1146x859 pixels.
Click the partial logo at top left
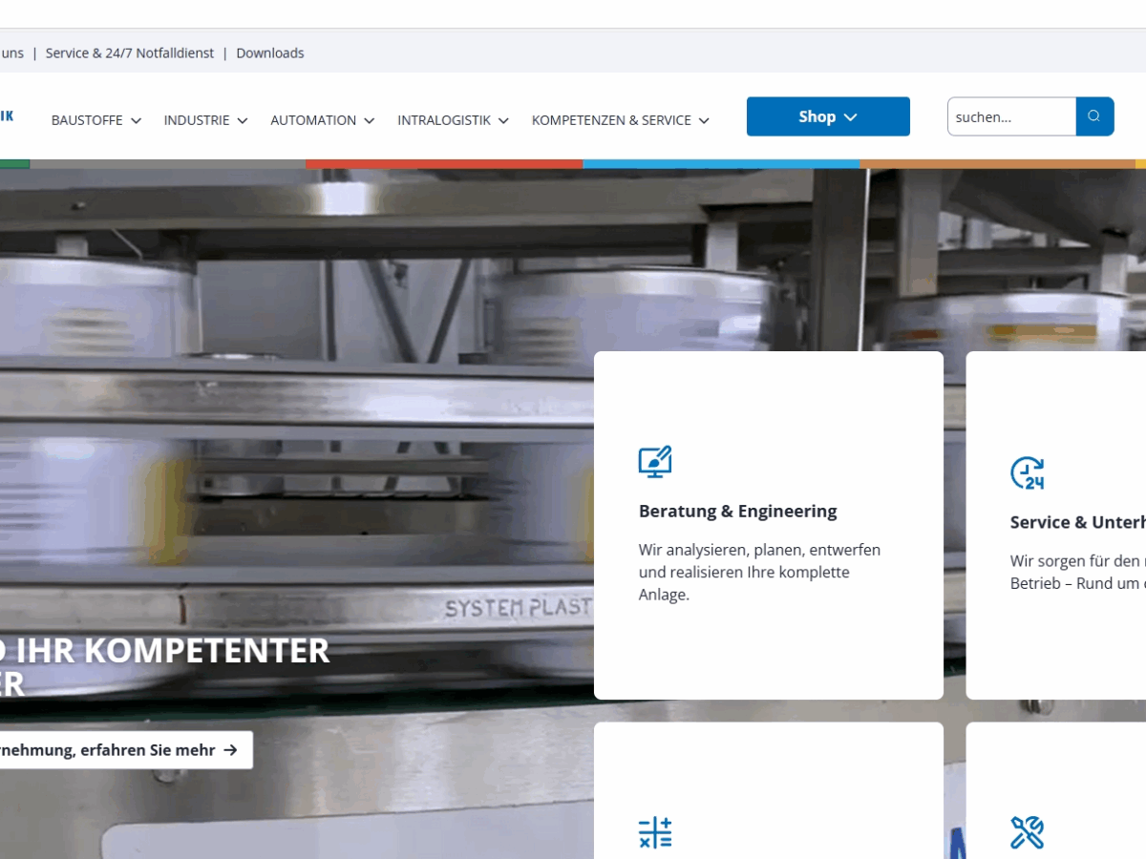(7, 116)
